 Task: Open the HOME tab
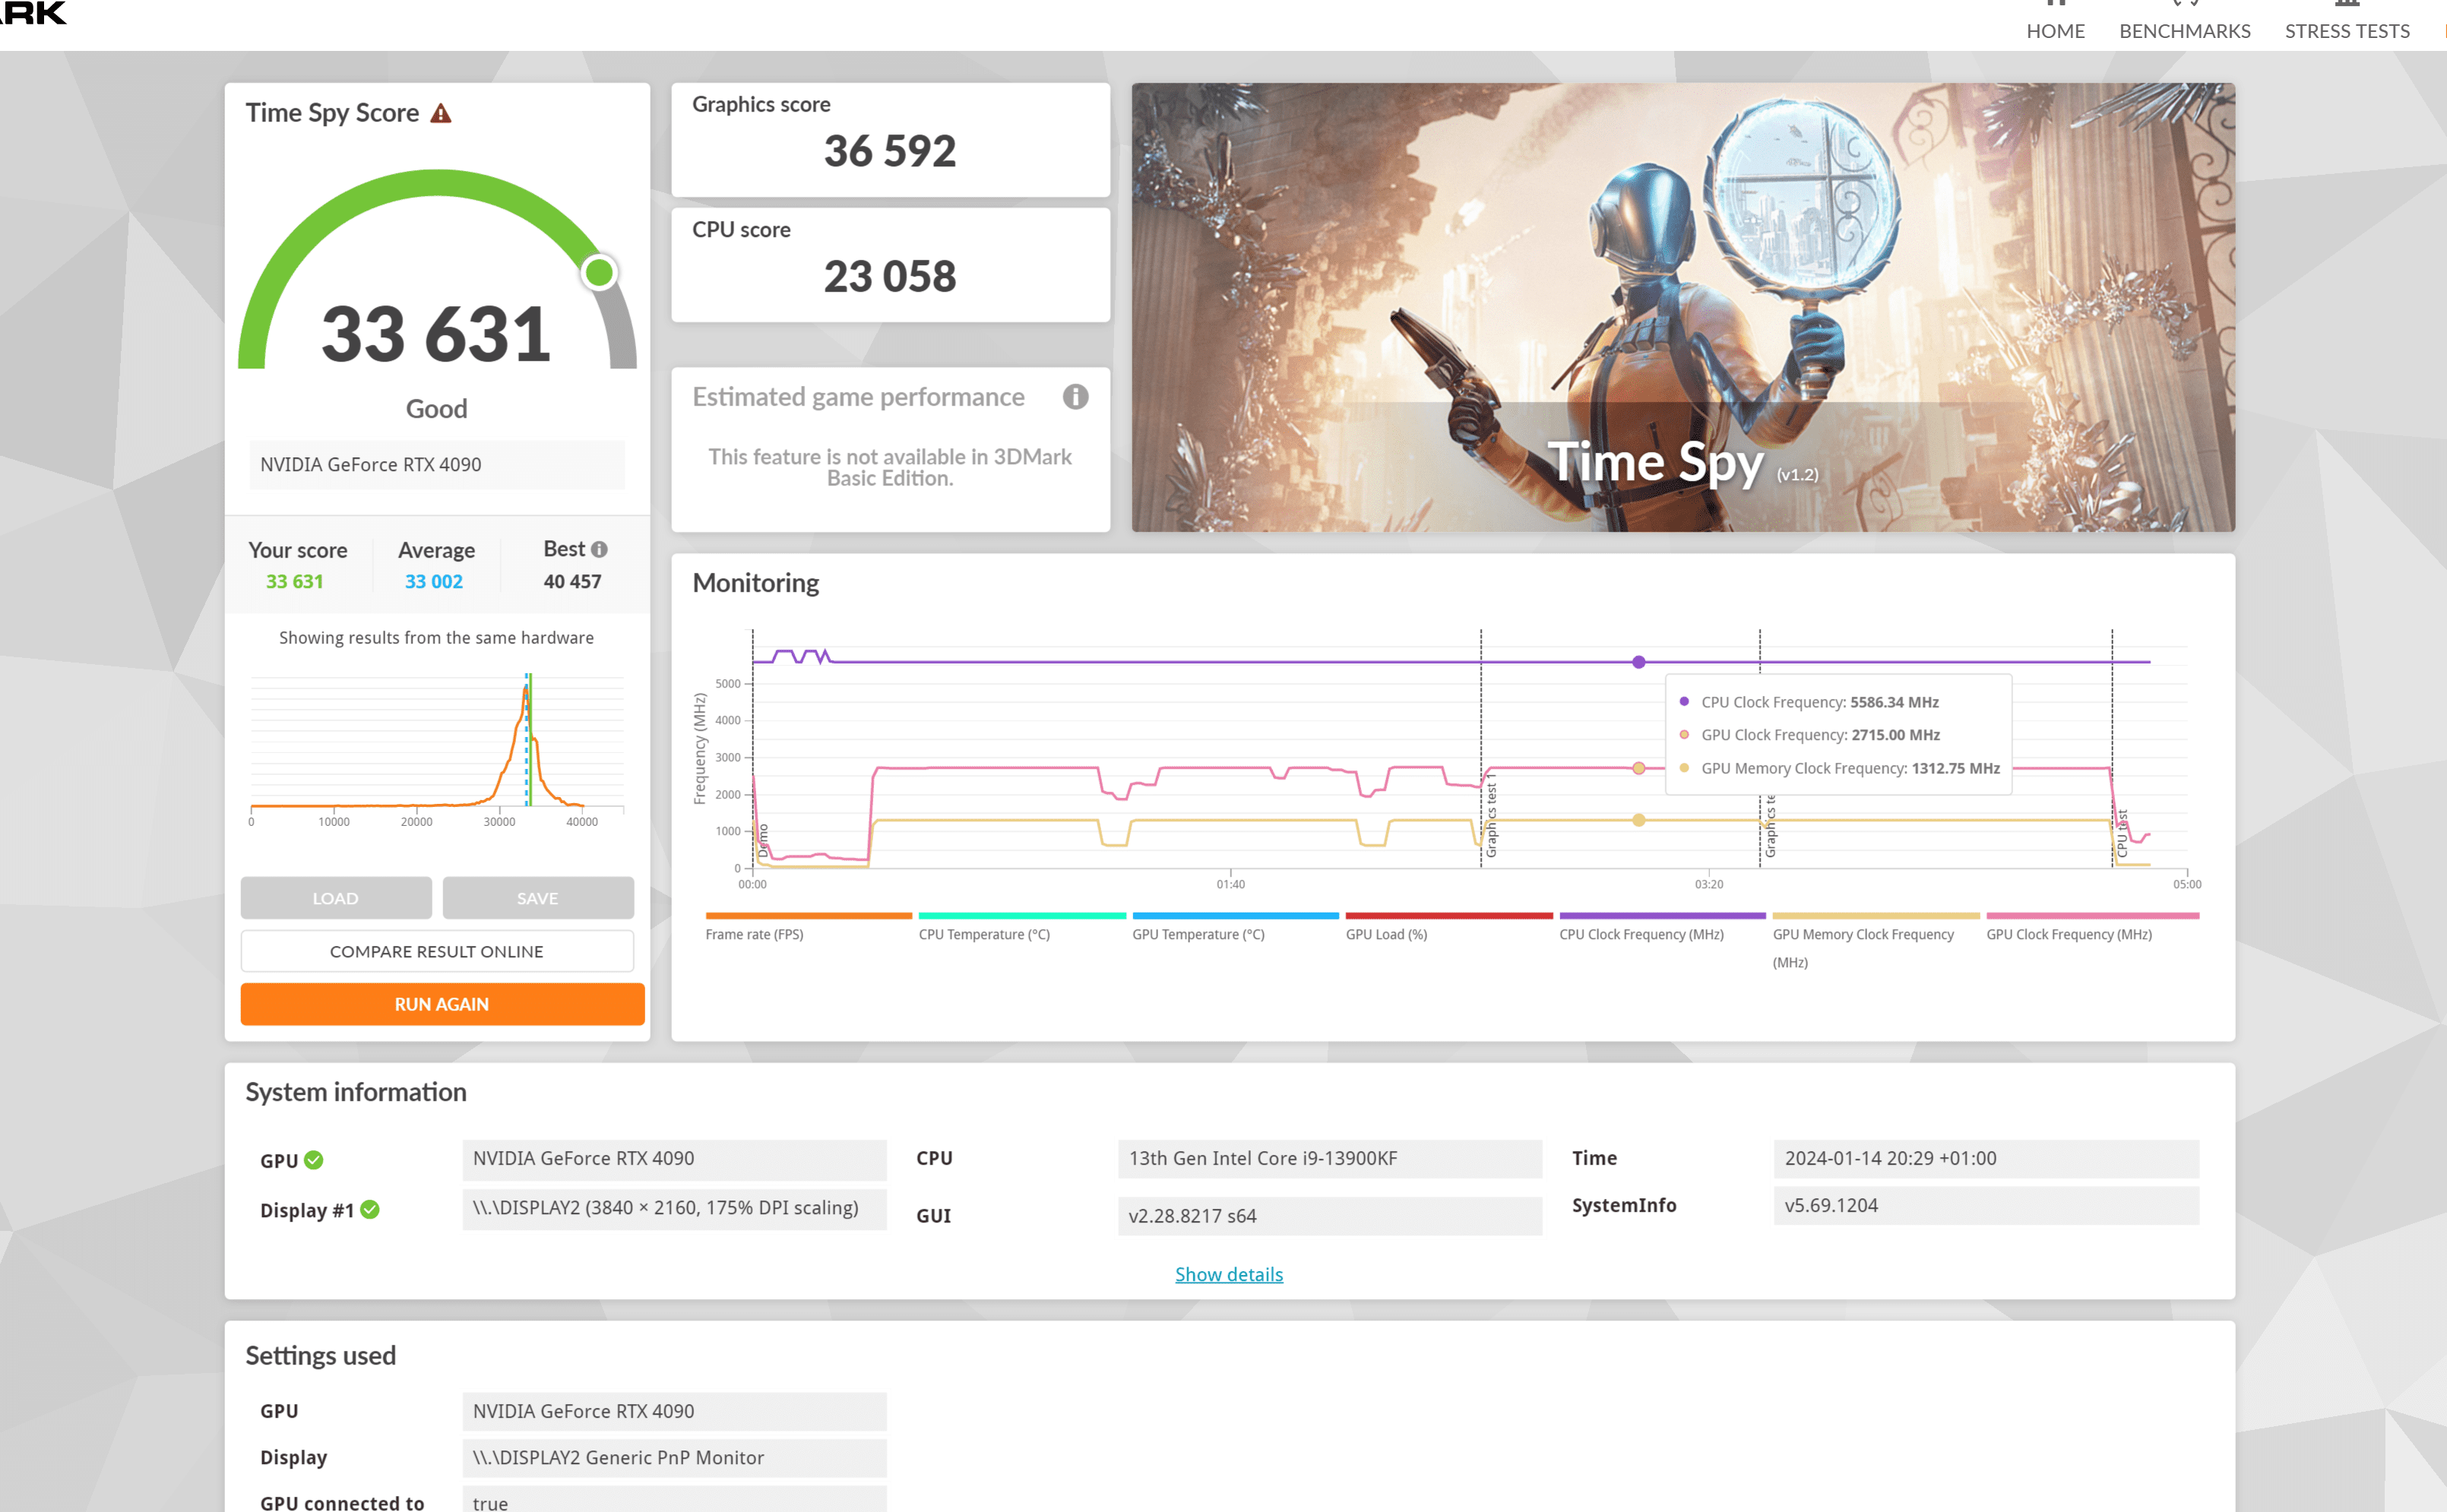click(2055, 30)
